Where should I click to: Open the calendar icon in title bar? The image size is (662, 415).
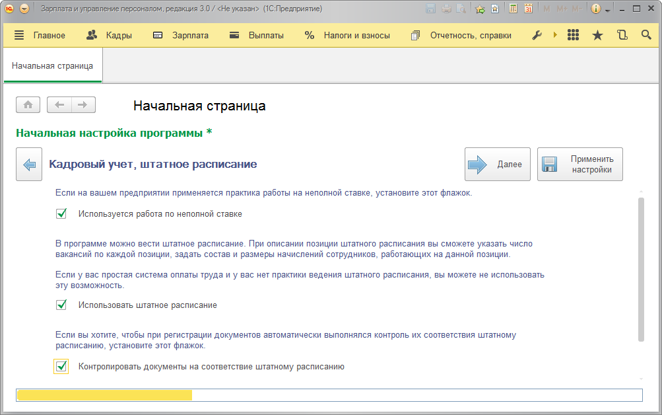(528, 9)
